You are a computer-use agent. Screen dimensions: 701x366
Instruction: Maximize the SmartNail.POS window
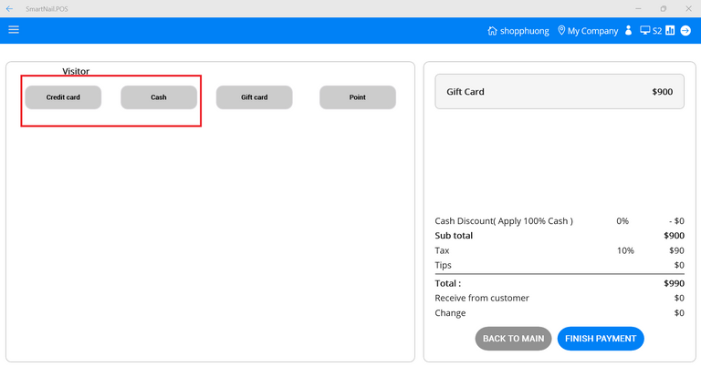click(x=663, y=8)
